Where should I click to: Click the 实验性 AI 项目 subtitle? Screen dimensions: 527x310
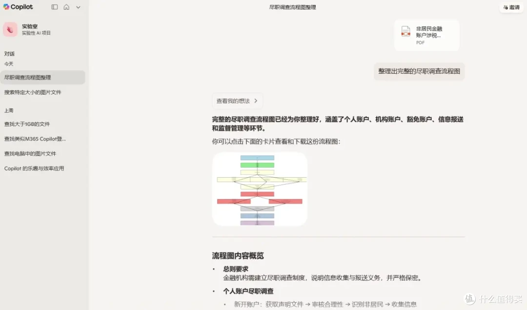36,33
